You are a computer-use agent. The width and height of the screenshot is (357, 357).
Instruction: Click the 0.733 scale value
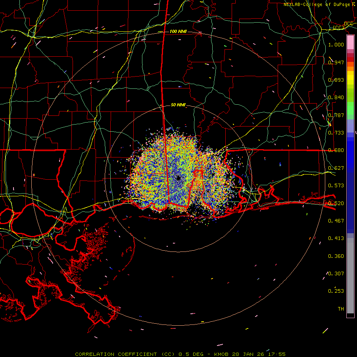[x=336, y=133]
